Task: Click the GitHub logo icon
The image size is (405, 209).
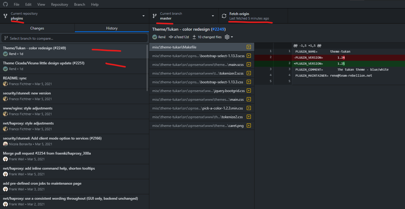Action: (5, 5)
